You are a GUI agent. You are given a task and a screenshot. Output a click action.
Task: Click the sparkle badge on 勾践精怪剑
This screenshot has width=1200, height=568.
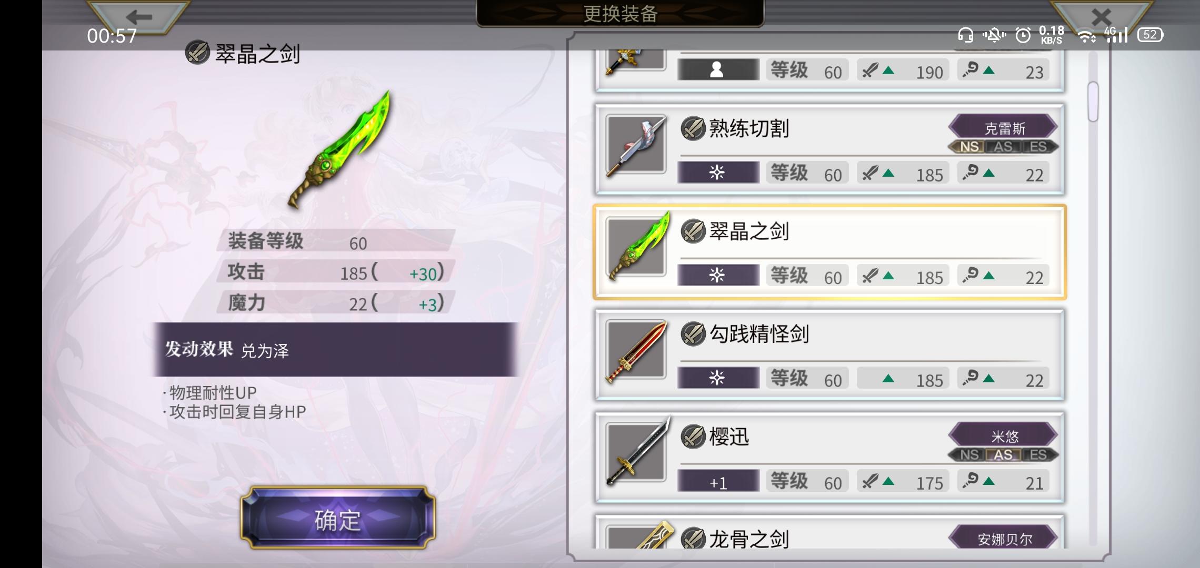coord(718,378)
